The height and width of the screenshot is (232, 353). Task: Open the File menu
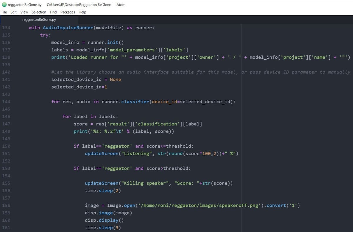click(4, 12)
